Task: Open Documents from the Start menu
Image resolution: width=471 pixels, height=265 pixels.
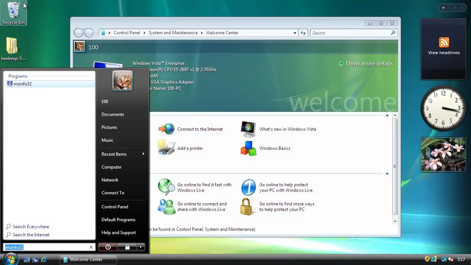Action: point(113,114)
